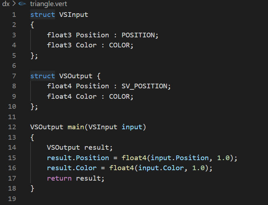Click the closing brace on line 18
268x205 pixels.
point(32,188)
